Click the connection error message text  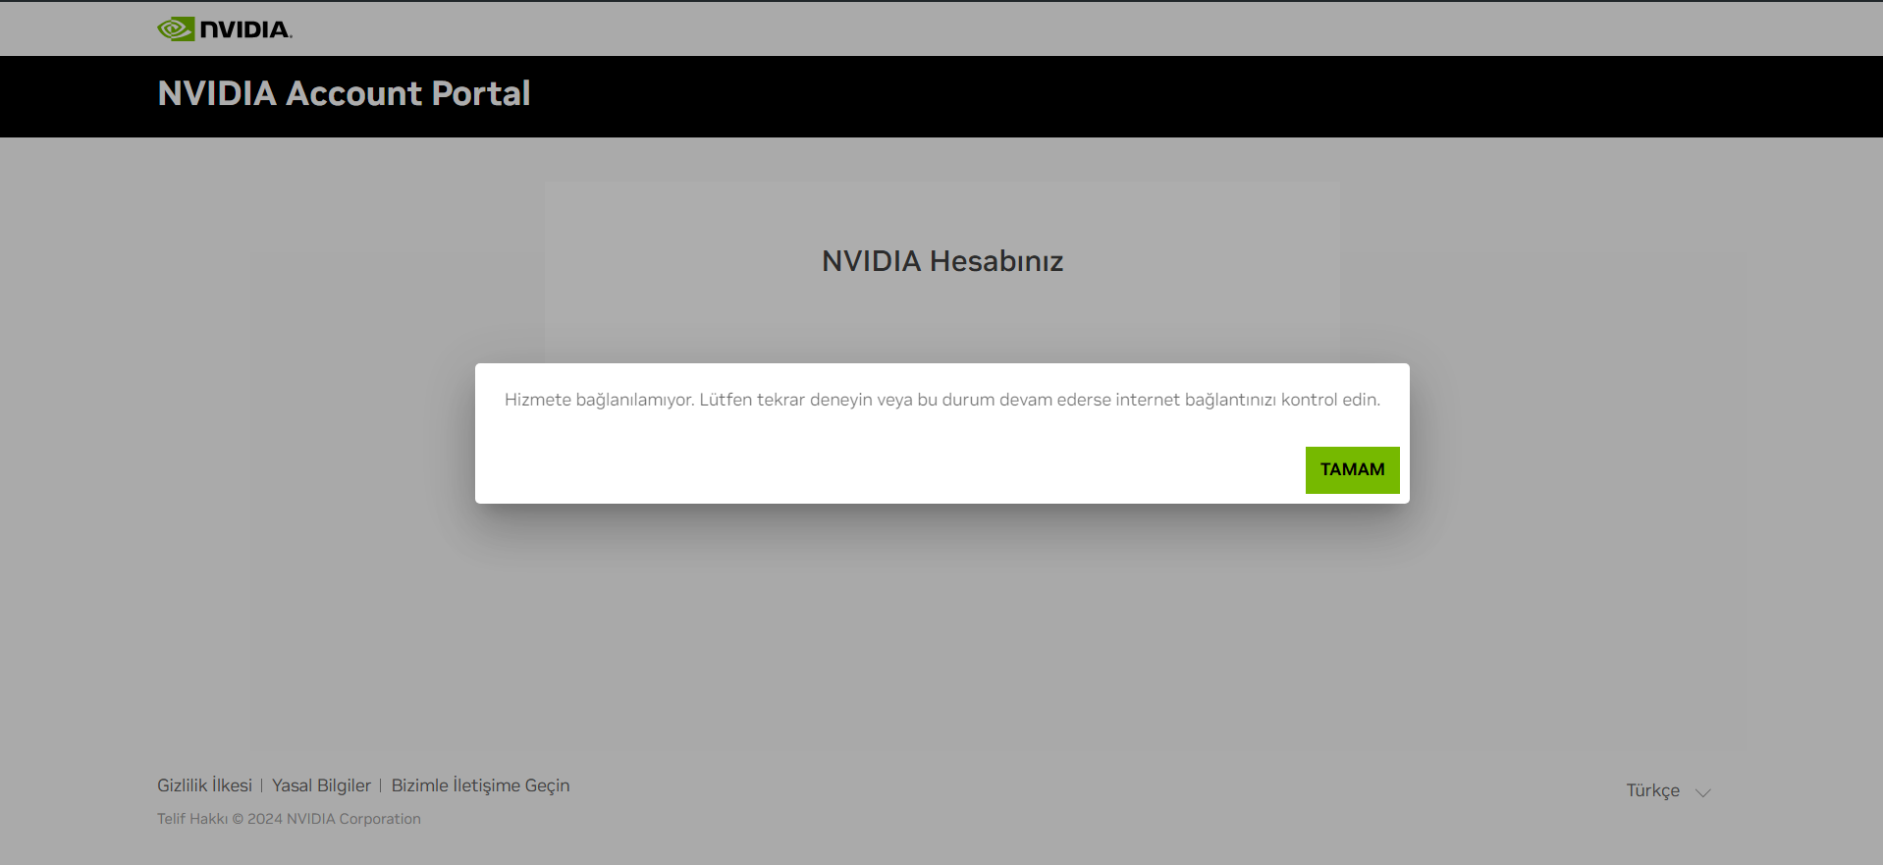click(x=942, y=400)
